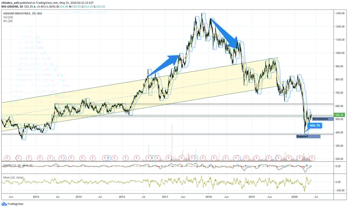
Task: Select the downward blue arrow drawing after 2018
Action: click(x=225, y=34)
